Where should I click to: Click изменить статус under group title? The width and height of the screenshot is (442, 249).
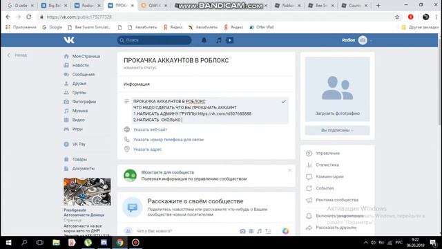coord(140,68)
